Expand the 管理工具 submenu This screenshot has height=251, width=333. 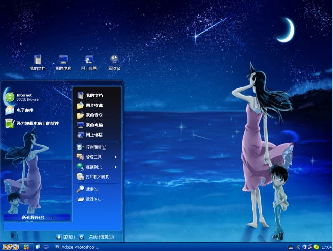97,157
